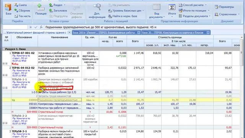245x138 pixels.
Task: Open Тех.часть
Action: coord(22,16)
